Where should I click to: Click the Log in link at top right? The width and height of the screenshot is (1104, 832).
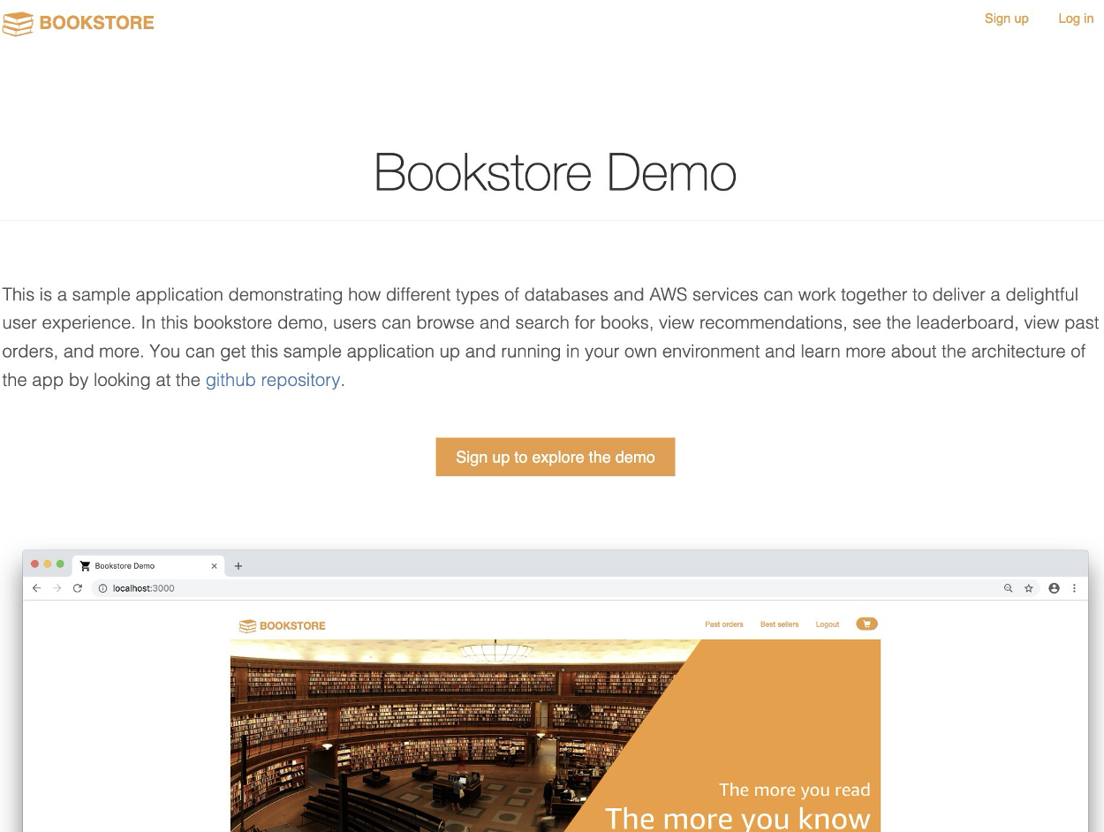[x=1076, y=19]
